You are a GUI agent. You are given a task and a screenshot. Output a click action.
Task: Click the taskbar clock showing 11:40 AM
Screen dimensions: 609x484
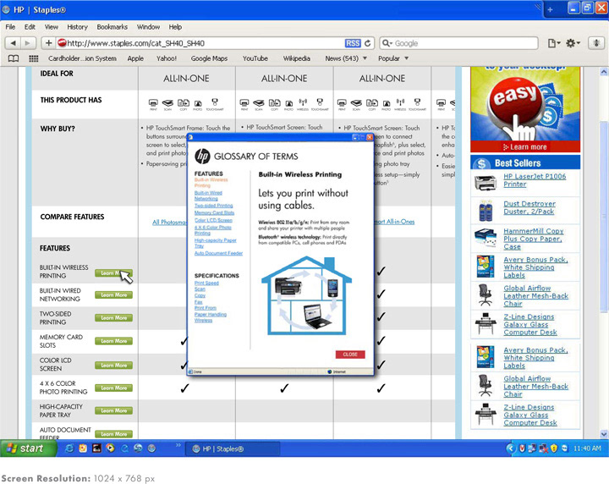click(587, 448)
